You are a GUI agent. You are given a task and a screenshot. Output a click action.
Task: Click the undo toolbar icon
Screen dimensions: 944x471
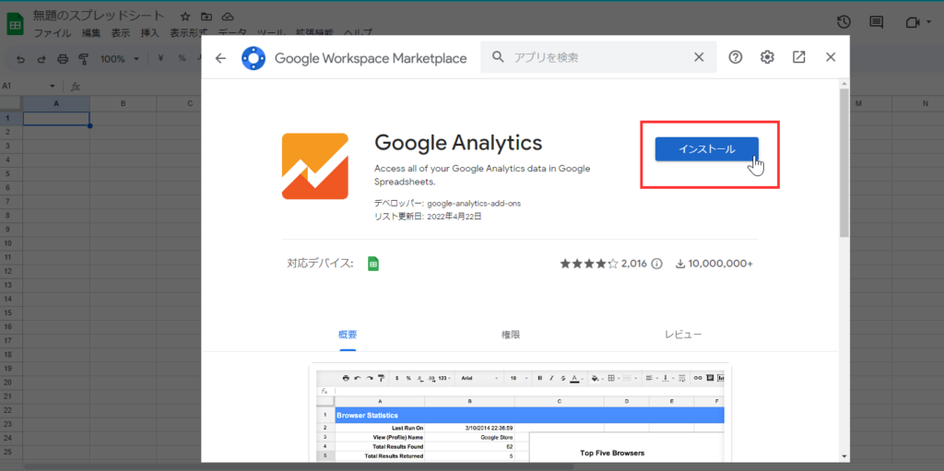[x=21, y=59]
